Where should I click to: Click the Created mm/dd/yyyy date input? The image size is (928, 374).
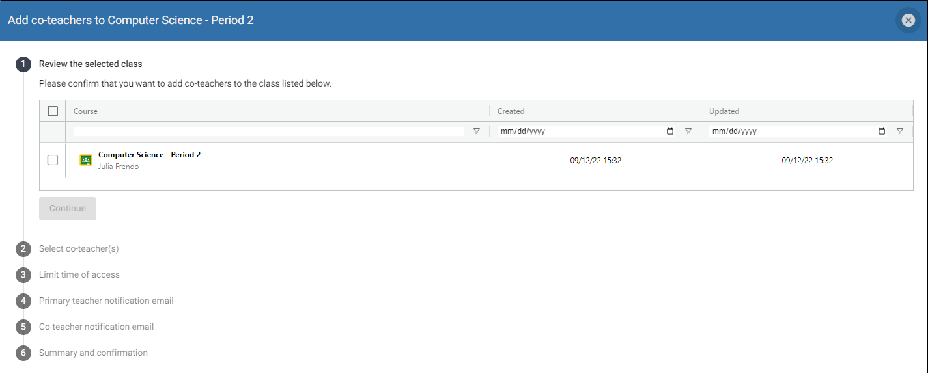coord(587,131)
